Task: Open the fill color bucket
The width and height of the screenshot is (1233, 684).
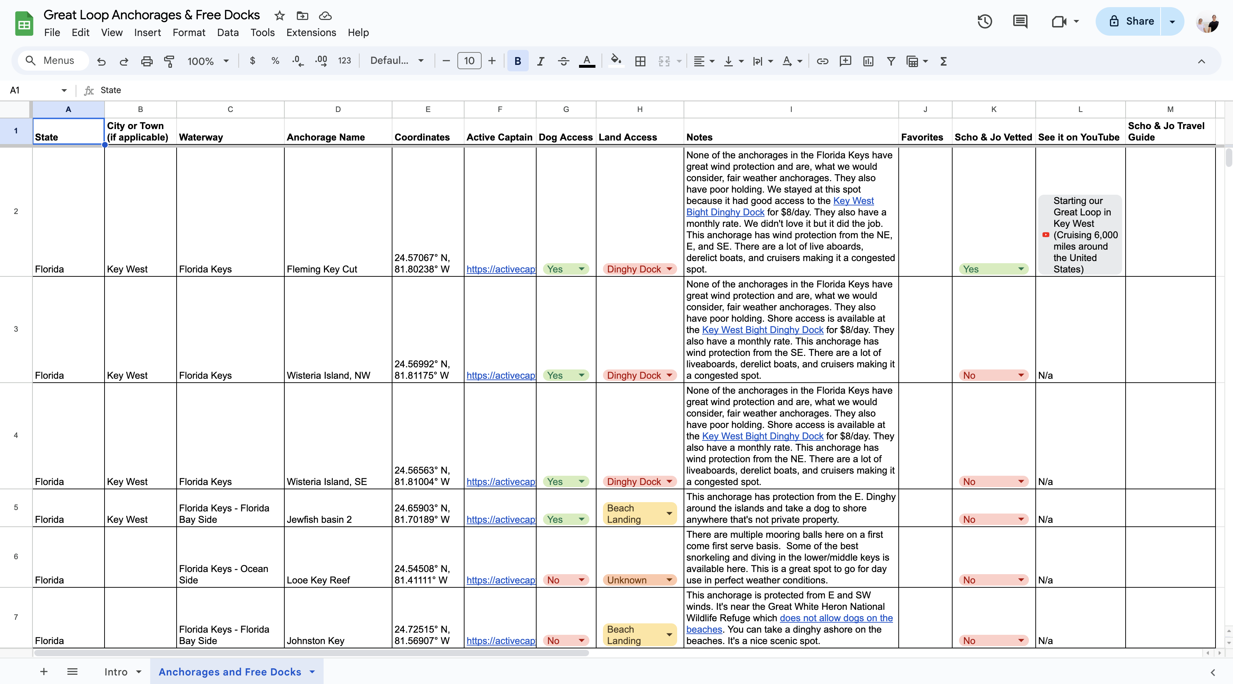Action: [616, 61]
